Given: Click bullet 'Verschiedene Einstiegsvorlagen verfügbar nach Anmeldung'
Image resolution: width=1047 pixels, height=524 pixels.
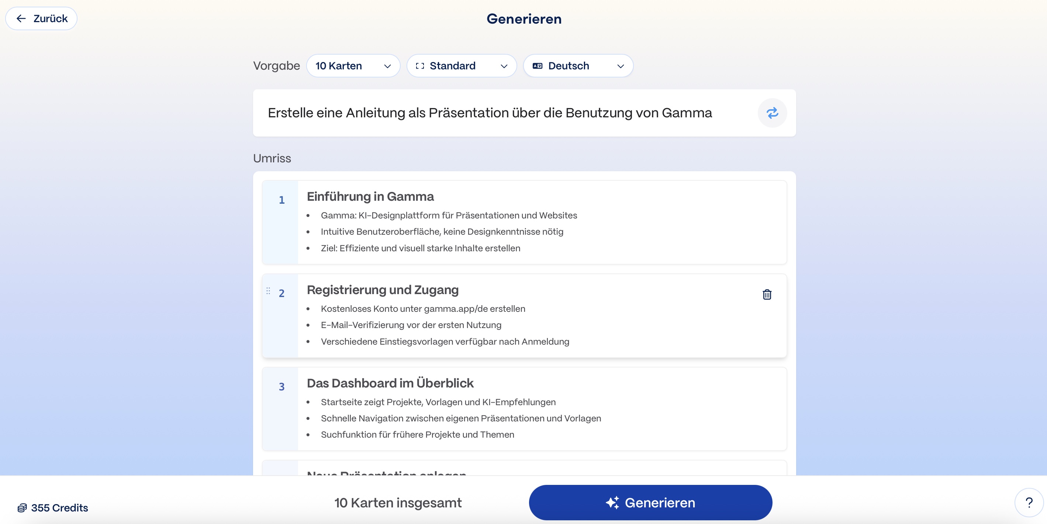Looking at the screenshot, I should point(445,341).
